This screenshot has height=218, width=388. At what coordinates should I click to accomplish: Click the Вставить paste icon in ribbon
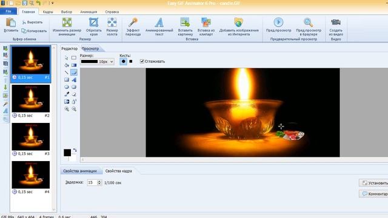coord(11,22)
